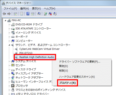This screenshot has height=95, width=116.
Task: Choose 削除(U) in the context menu
Action: [x=63, y=70]
